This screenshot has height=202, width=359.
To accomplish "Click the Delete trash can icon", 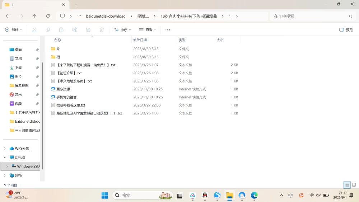I will (x=102, y=30).
